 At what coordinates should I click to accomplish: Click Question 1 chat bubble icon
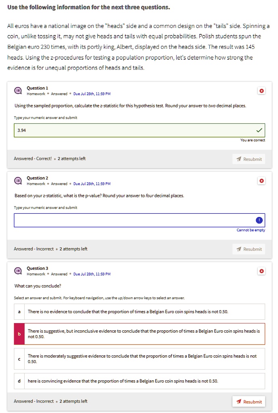pos(18,91)
